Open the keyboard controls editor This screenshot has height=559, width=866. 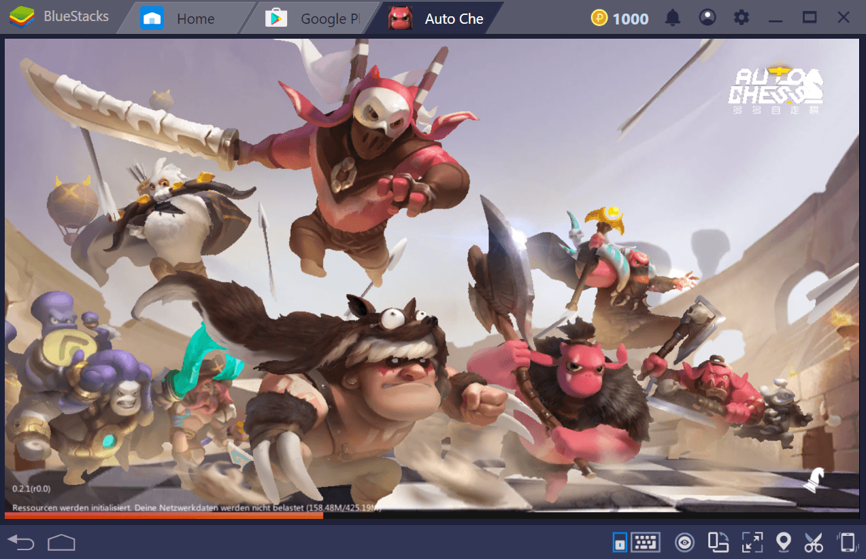[646, 541]
